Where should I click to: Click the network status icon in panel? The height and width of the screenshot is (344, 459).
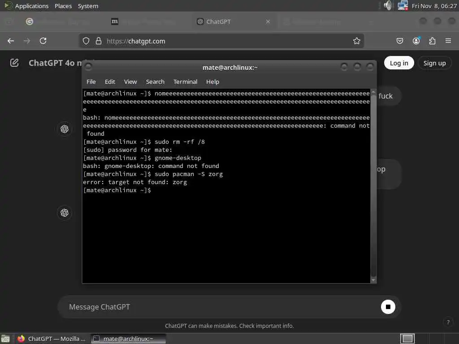(403, 5)
